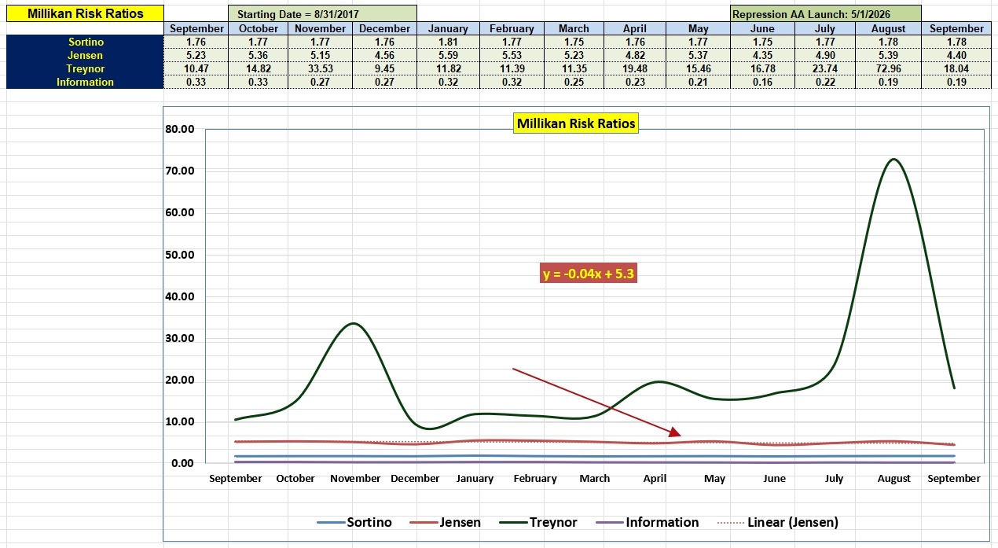Select Jensen value 4.35 cell
The image size is (998, 548).
click(761, 55)
